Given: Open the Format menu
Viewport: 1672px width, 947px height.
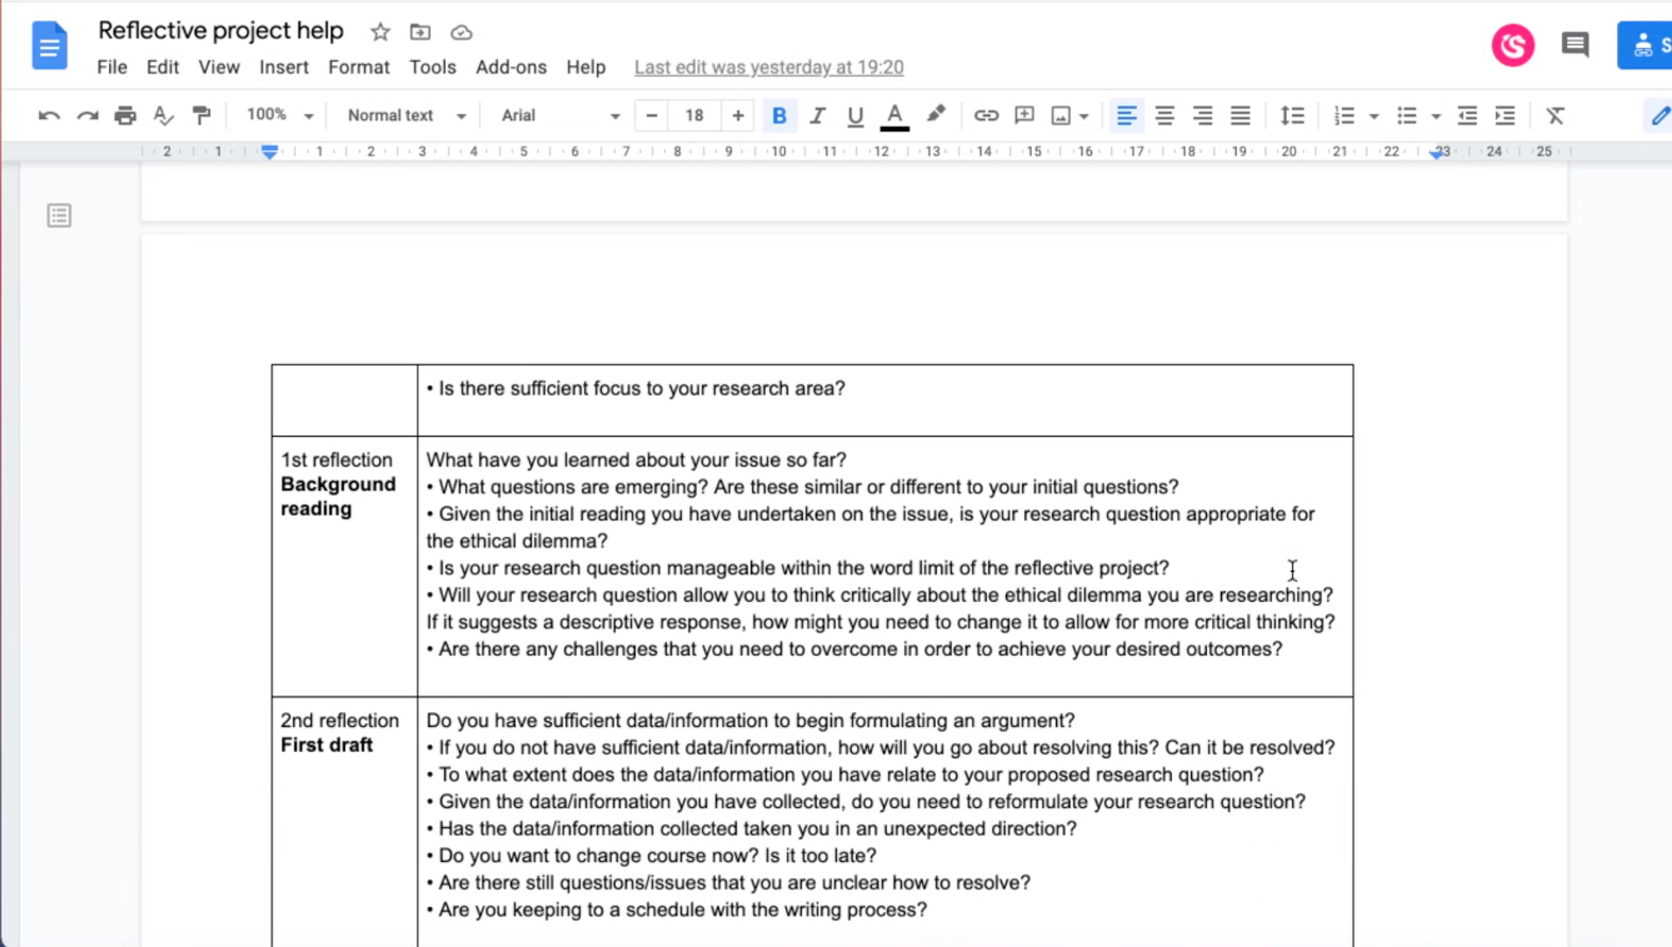Looking at the screenshot, I should [358, 67].
